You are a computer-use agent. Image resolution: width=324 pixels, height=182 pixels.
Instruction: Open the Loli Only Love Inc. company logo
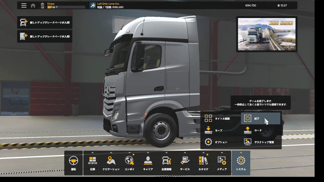click(x=93, y=6)
